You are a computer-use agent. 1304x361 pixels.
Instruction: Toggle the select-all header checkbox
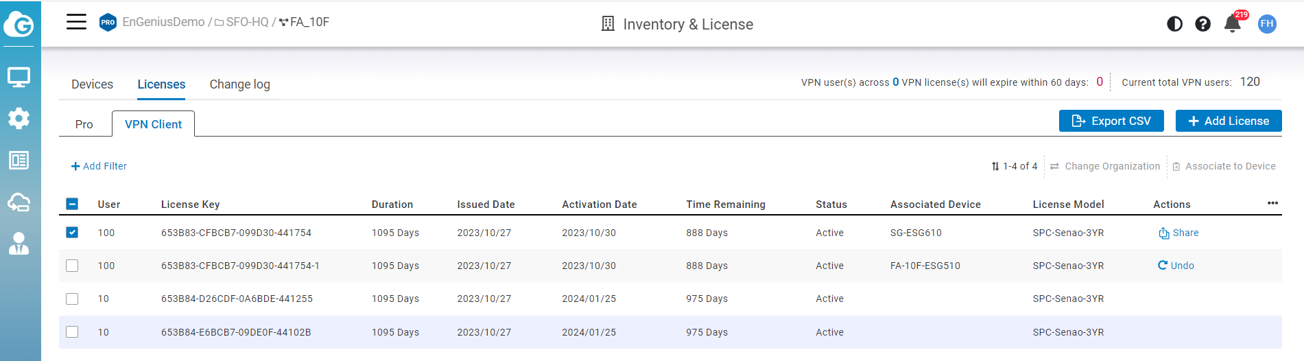tap(72, 204)
